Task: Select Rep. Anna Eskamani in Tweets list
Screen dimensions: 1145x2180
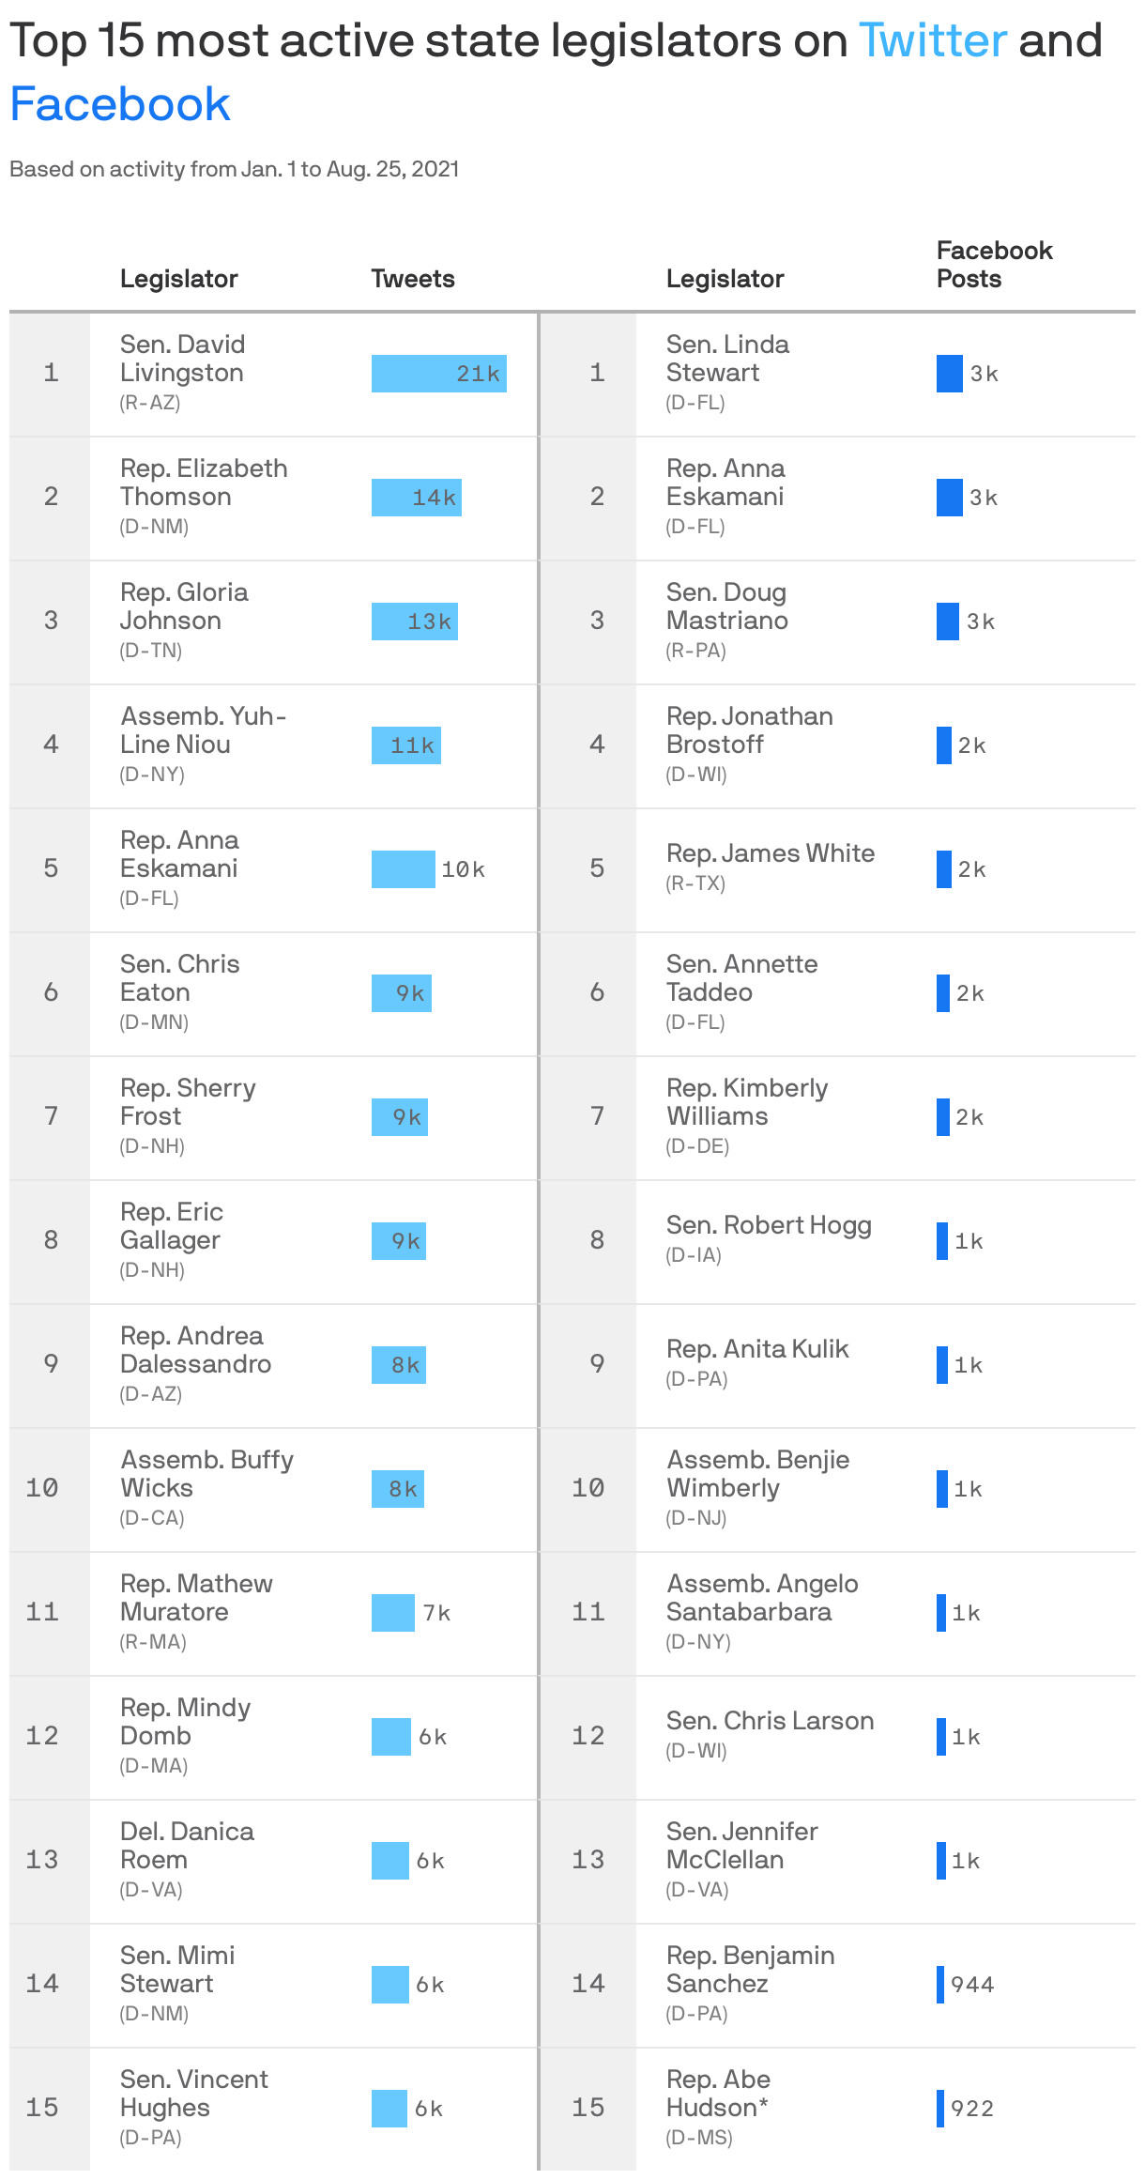Action: click(179, 854)
